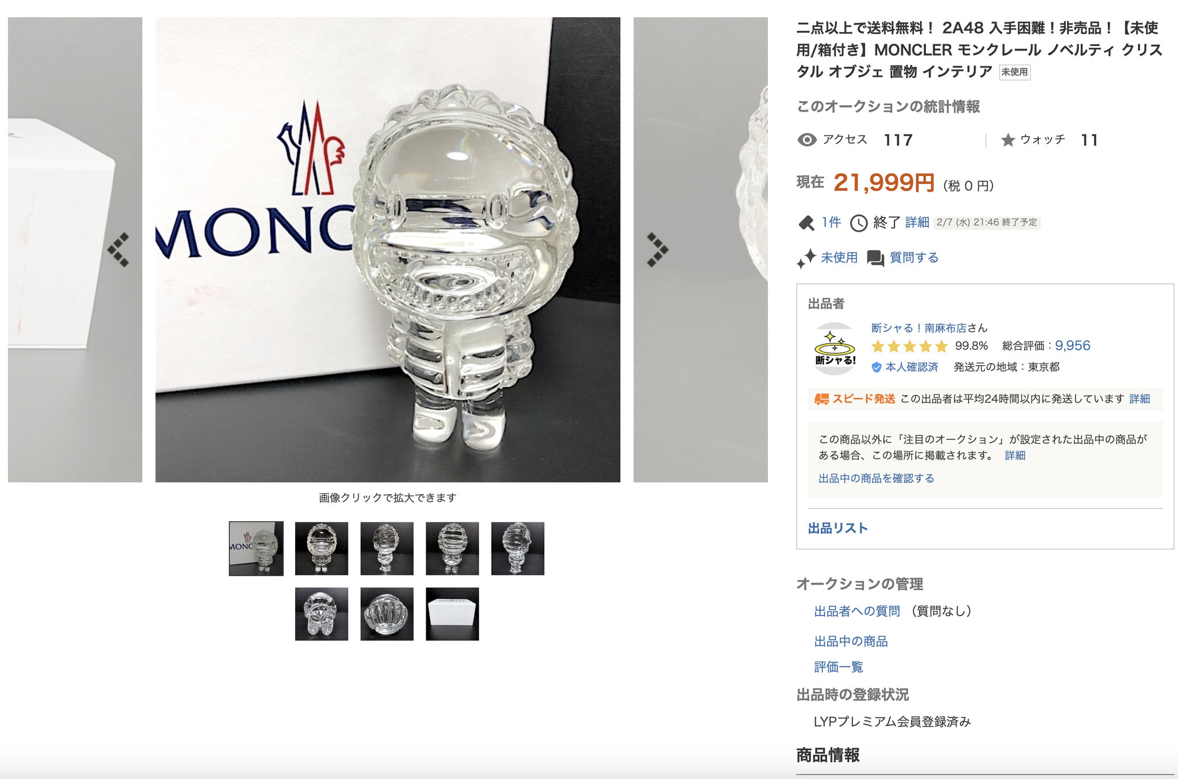Click the clock end-time icon
The image size is (1178, 779).
[x=859, y=223]
